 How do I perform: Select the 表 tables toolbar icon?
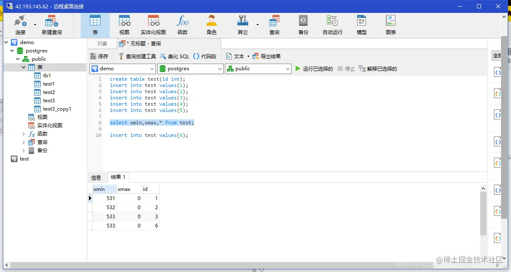(x=95, y=25)
